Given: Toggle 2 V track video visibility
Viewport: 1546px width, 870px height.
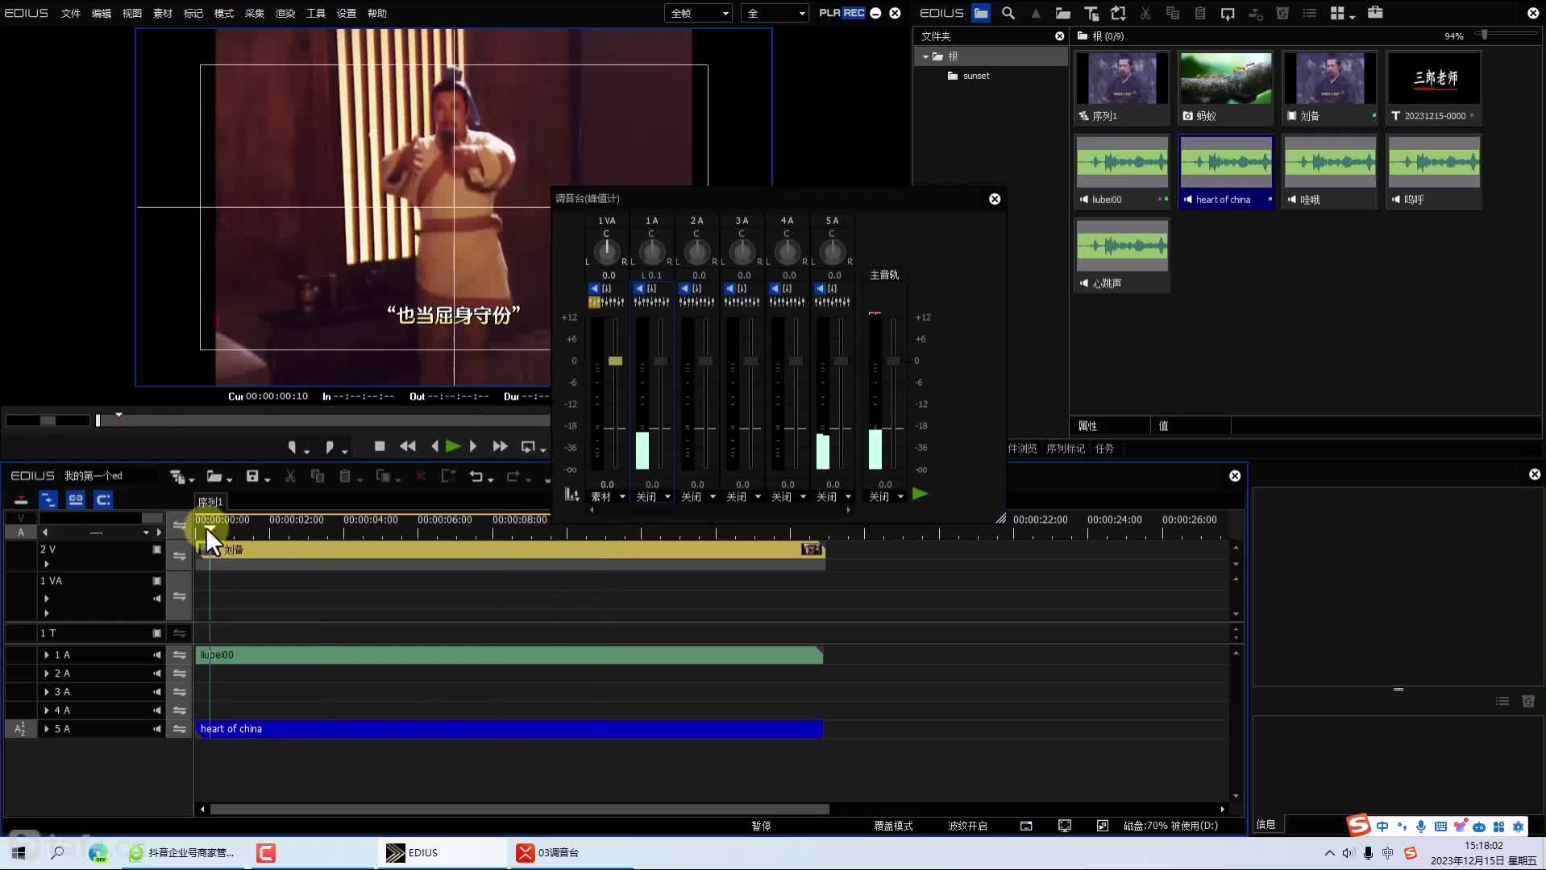Looking at the screenshot, I should coord(157,549).
